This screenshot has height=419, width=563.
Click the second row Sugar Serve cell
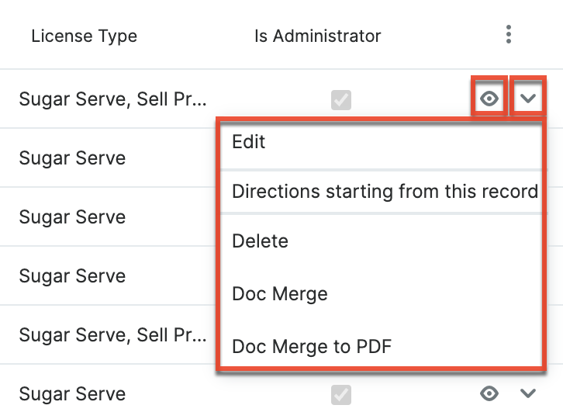pyautogui.click(x=72, y=158)
